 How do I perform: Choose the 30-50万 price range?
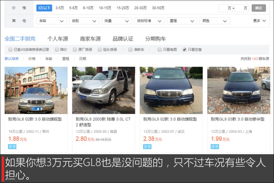point(158,8)
